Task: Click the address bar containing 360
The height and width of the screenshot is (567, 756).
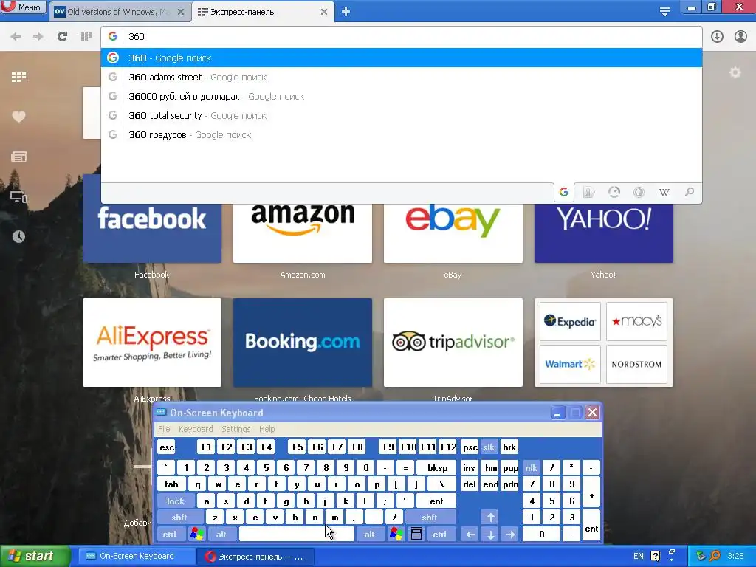Action: (x=401, y=36)
